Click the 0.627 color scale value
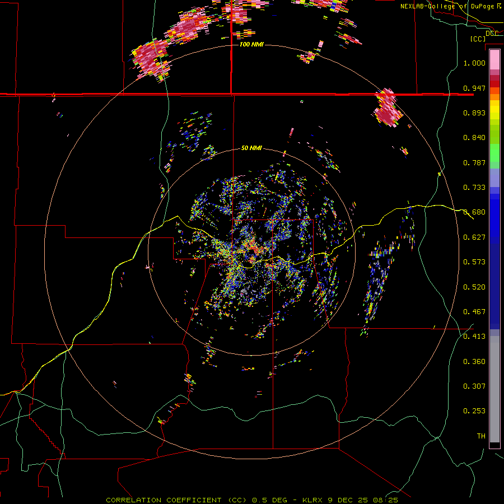This screenshot has height=504, width=504. (x=474, y=237)
